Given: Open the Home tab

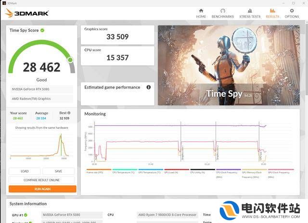Looking at the screenshot, I should 201,13.
